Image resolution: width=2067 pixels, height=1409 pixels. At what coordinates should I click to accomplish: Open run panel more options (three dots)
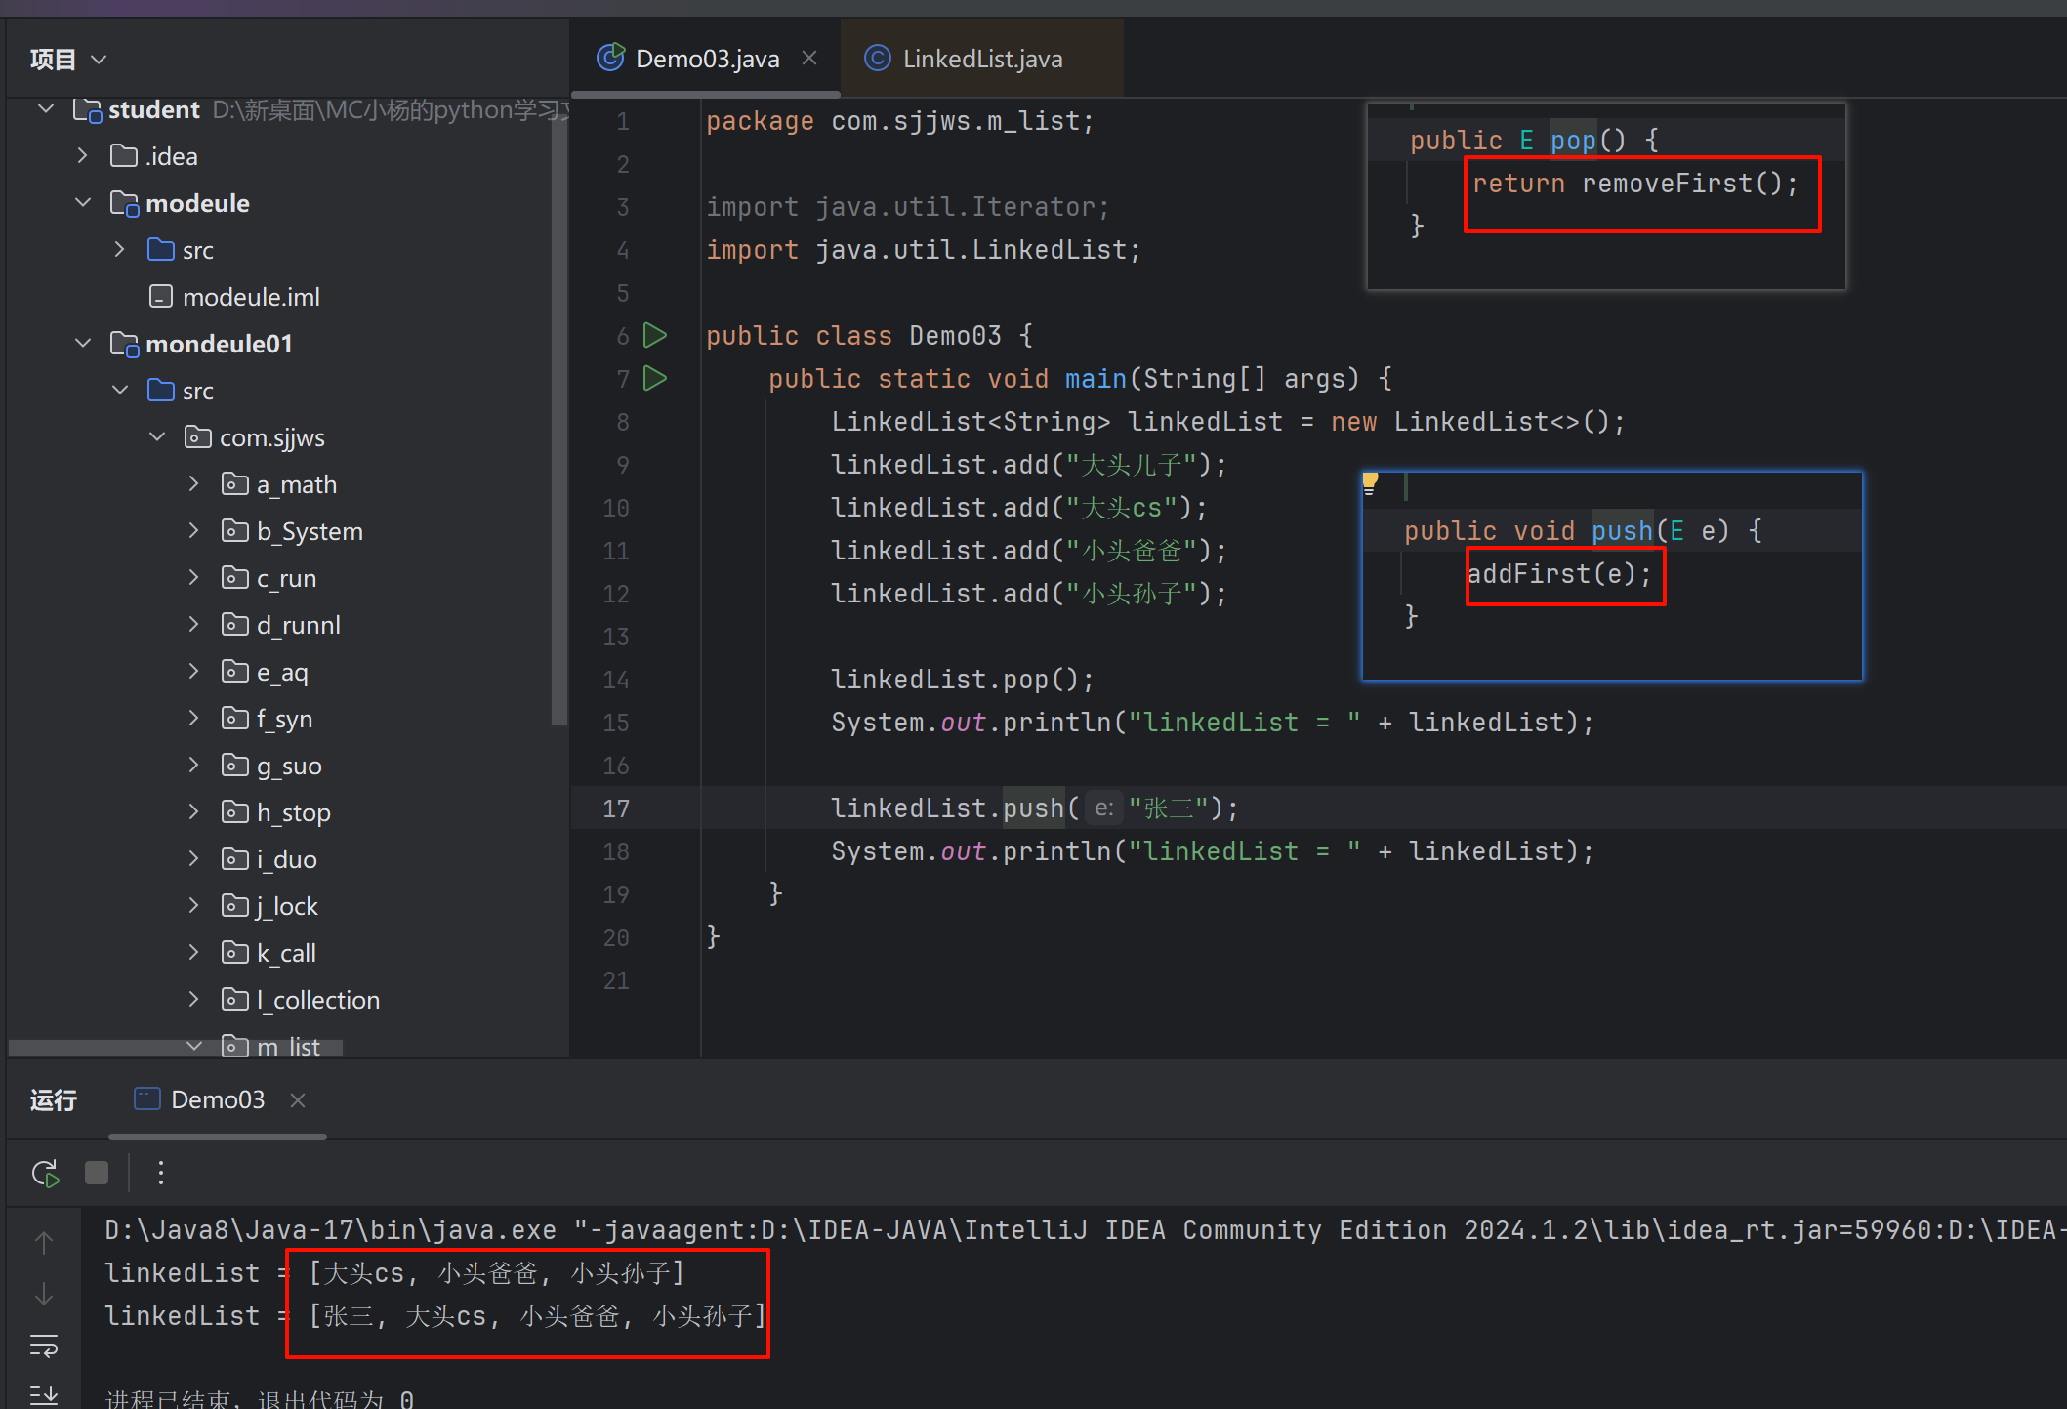161,1173
